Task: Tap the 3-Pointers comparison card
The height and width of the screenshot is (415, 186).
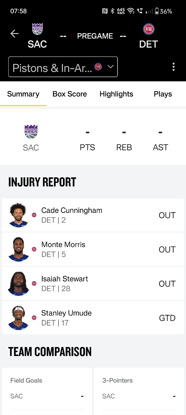Action: click(139, 391)
